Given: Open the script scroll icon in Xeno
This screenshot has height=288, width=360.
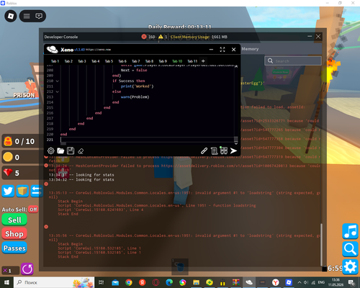Looking at the screenshot, I should point(214,151).
